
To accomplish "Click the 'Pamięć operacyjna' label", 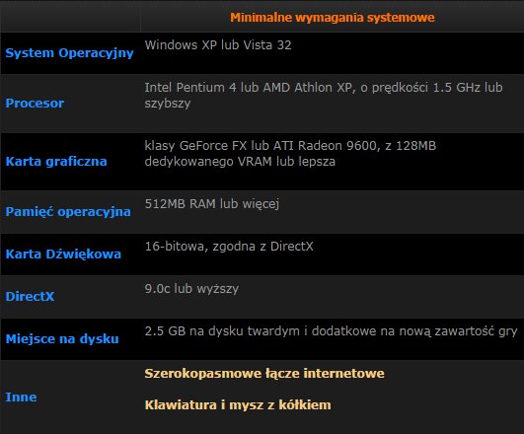I will click(68, 212).
